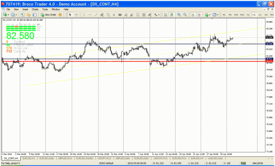Select the Trendline drawing tool
The width and height of the screenshot is (275, 166).
tap(96, 15)
